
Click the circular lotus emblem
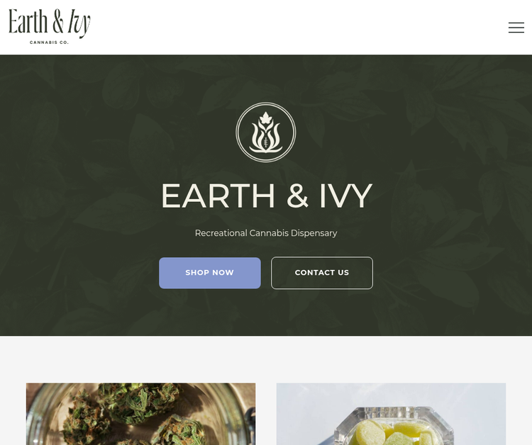(266, 133)
